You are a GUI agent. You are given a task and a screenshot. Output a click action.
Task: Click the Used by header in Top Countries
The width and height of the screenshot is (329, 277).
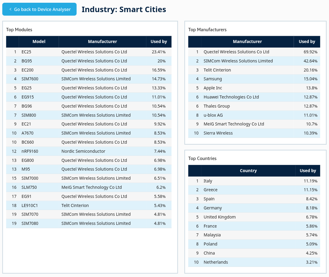point(308,171)
